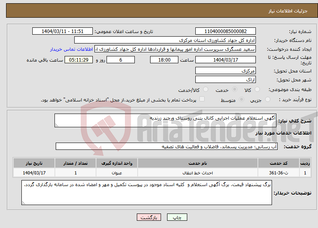Click the شرح کلی نیاز description textarea
The width and height of the screenshot is (318, 228).
(165, 120)
